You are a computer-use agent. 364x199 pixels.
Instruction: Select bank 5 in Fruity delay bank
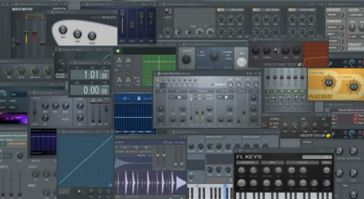pos(180,85)
